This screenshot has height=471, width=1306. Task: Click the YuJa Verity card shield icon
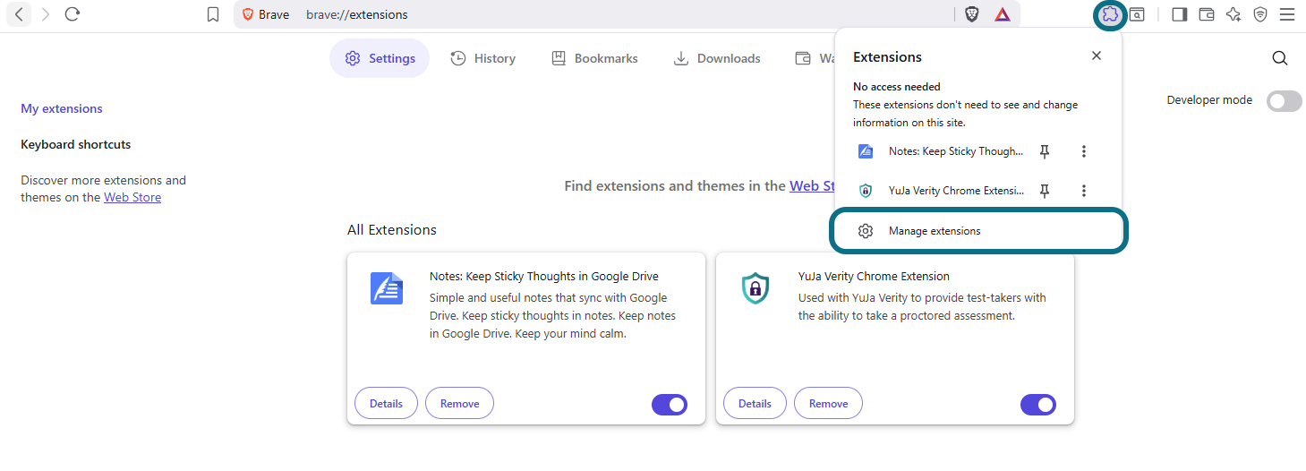755,288
